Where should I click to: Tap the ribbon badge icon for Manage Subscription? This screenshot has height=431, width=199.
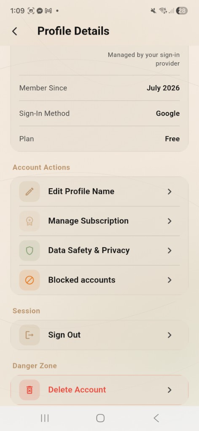(30, 221)
